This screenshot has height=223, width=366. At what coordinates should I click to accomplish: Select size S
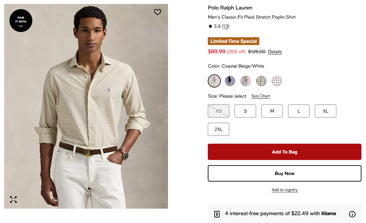click(245, 111)
